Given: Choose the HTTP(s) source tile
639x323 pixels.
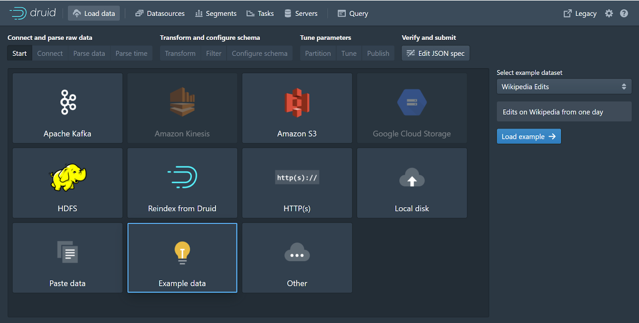Looking at the screenshot, I should click(297, 183).
